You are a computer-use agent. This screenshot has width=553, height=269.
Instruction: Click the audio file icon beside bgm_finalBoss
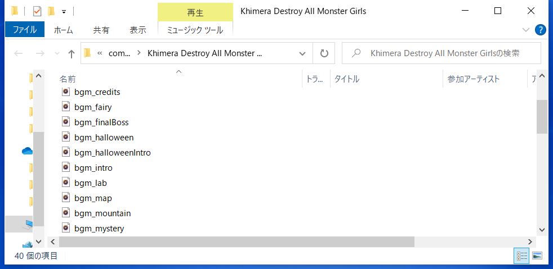tap(65, 122)
